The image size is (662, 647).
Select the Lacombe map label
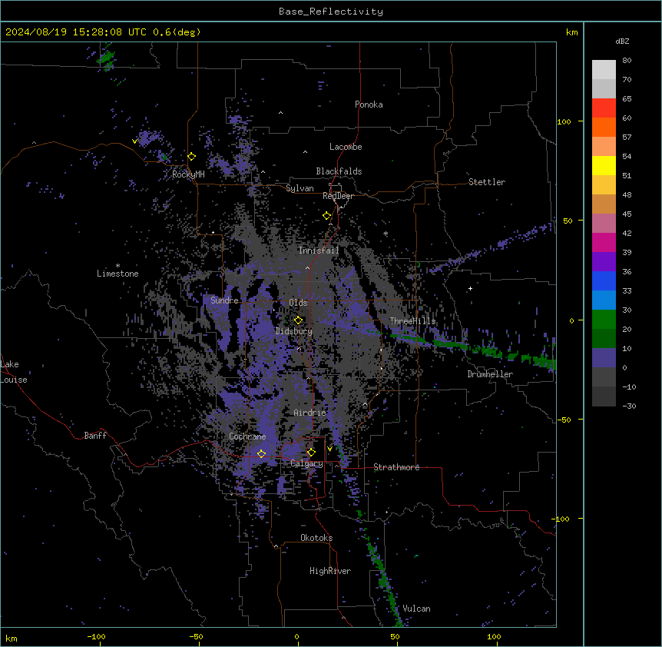point(346,147)
